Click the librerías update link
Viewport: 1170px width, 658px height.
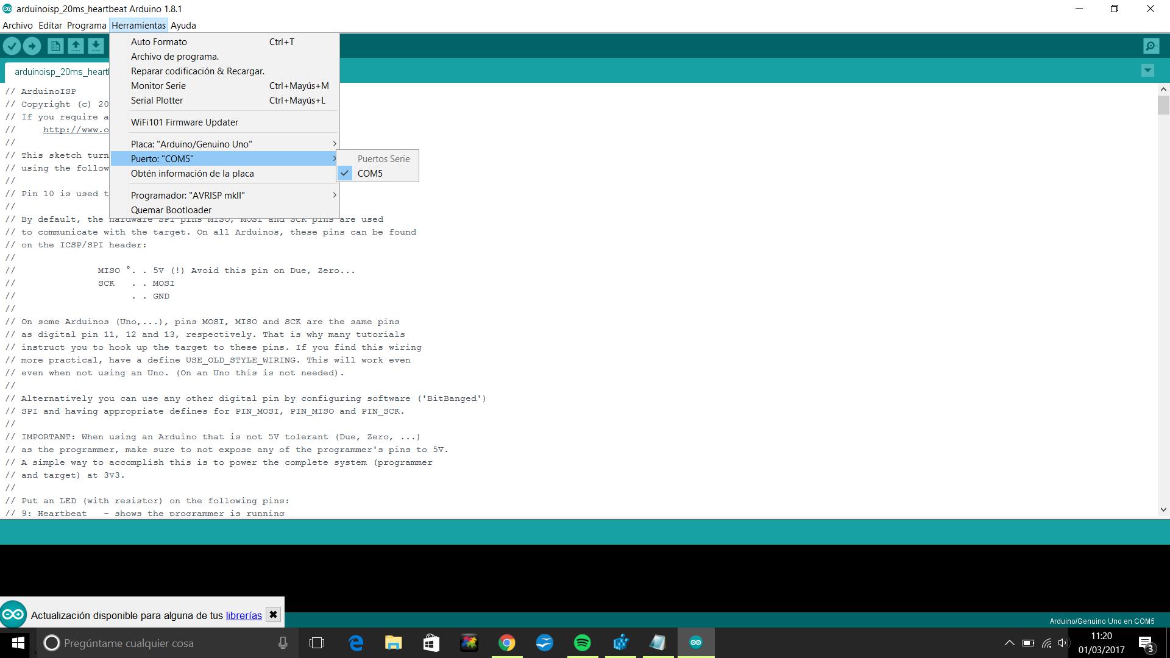tap(244, 615)
